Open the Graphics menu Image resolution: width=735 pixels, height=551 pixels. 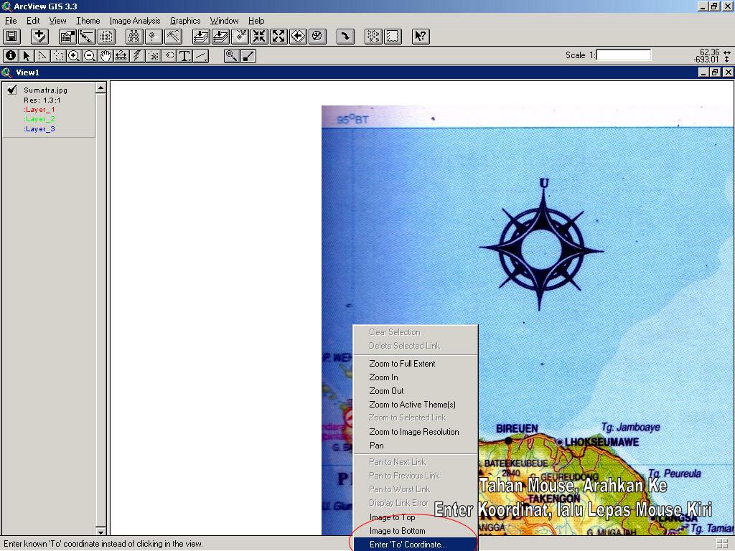coord(185,21)
